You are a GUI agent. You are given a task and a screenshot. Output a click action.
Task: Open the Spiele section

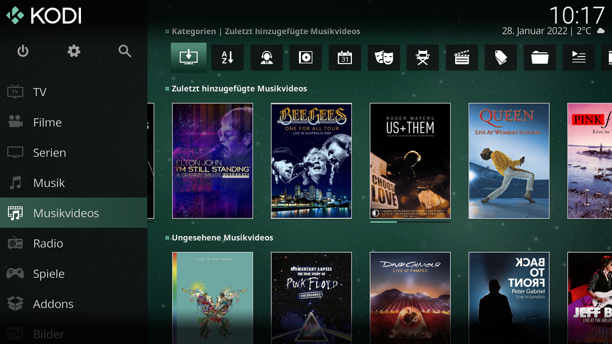click(x=73, y=273)
